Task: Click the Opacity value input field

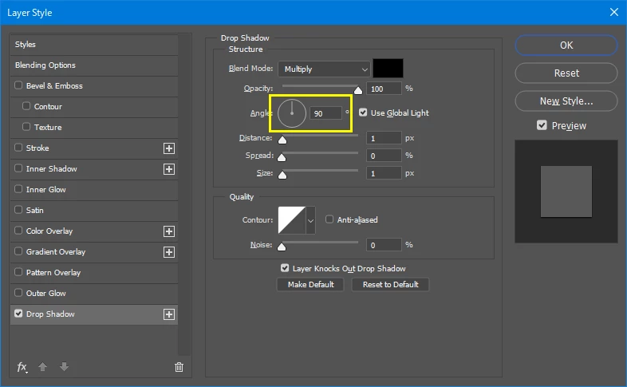Action: [384, 89]
